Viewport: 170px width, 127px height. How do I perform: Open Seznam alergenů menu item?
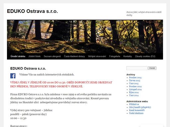coord(52,56)
